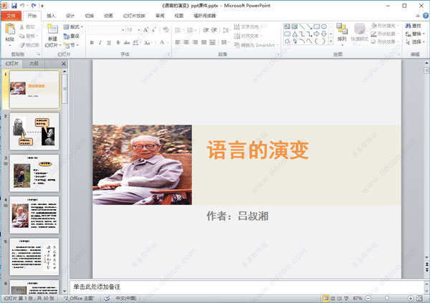Open line spacing dropdown
The width and height of the screenshot is (430, 303).
click(x=226, y=30)
